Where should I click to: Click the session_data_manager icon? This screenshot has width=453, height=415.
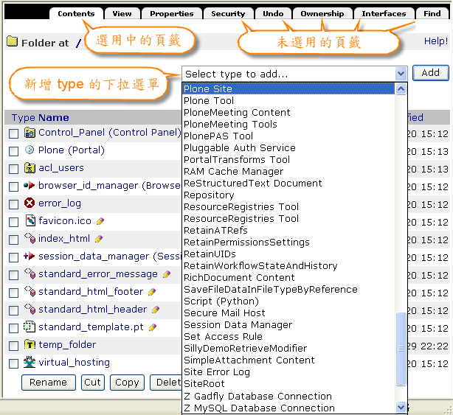(30, 256)
